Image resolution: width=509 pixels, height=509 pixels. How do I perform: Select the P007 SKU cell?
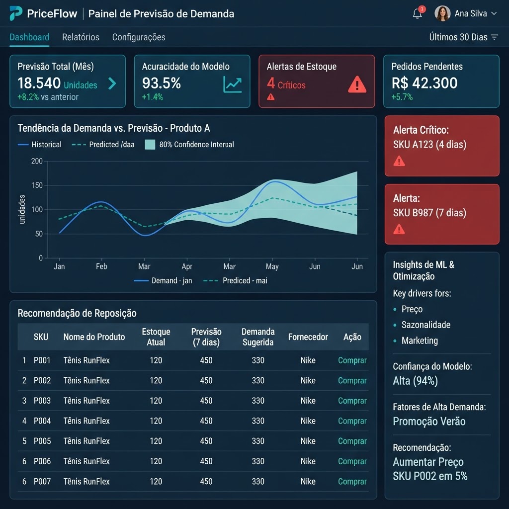tap(42, 481)
